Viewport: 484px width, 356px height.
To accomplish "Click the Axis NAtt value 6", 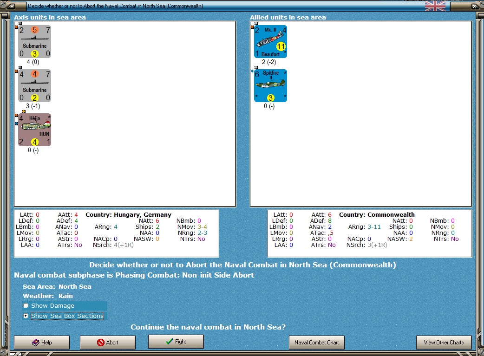I will click(x=157, y=221).
